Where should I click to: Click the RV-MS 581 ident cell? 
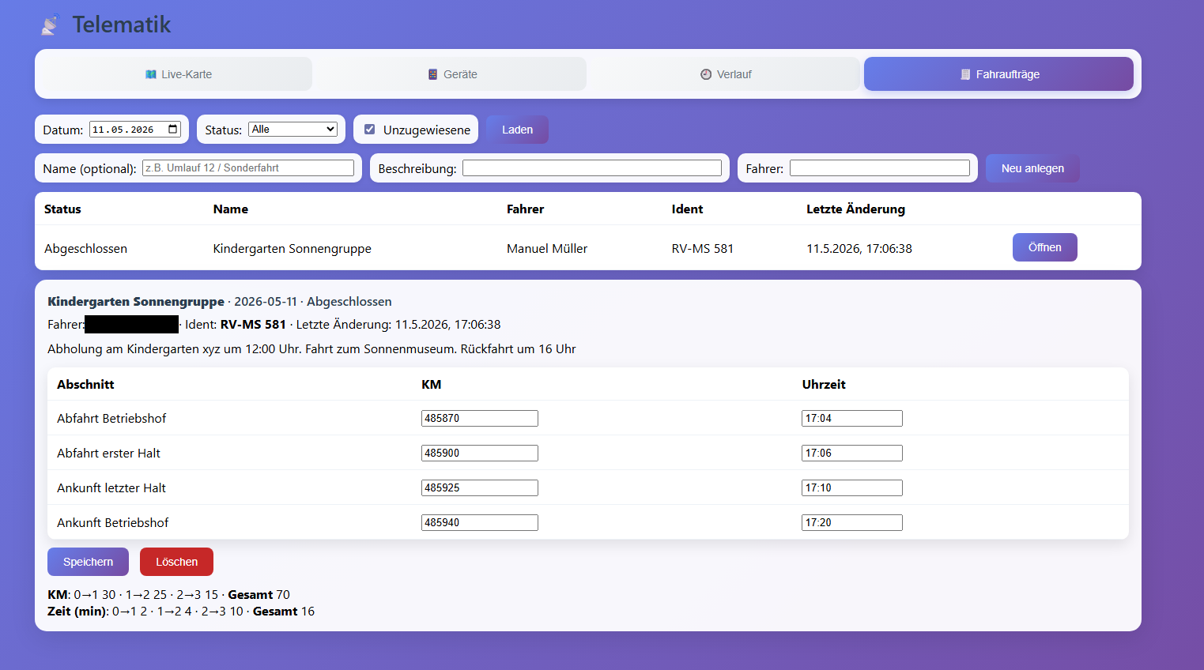(x=703, y=248)
